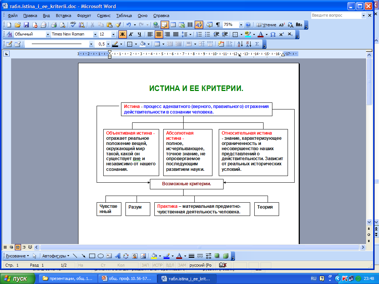
Task: Select the Line drawing tool
Action: click(x=75, y=256)
